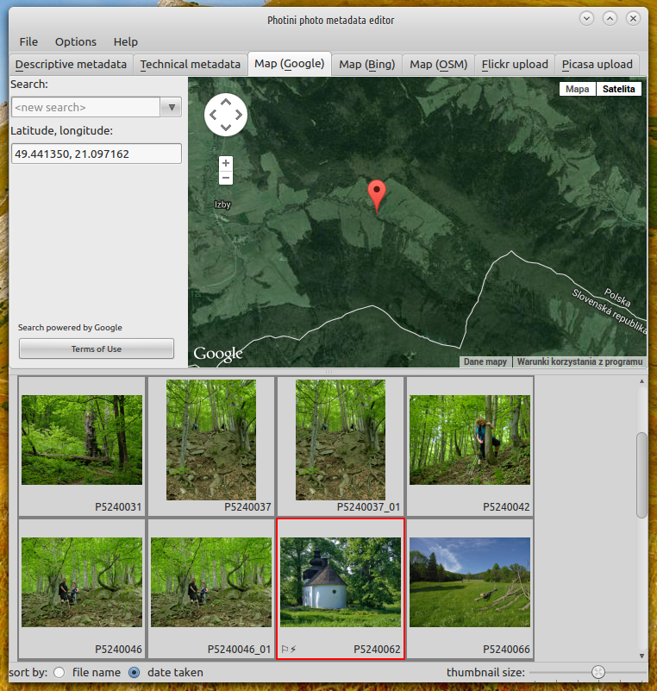Click the new search text field
Screen dimensions: 657x691
[85, 107]
